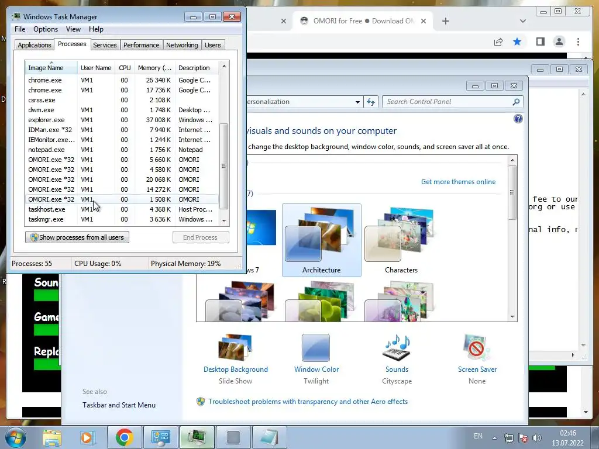Select the OMORI.exe row using 20 068 K
The height and width of the screenshot is (449, 599).
tap(122, 179)
